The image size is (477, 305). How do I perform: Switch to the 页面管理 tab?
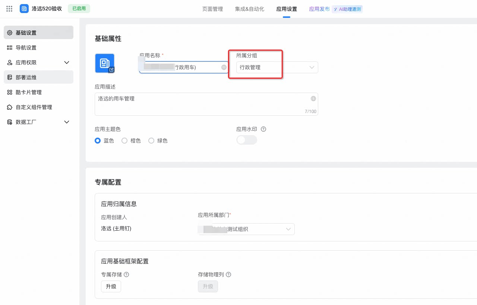212,9
